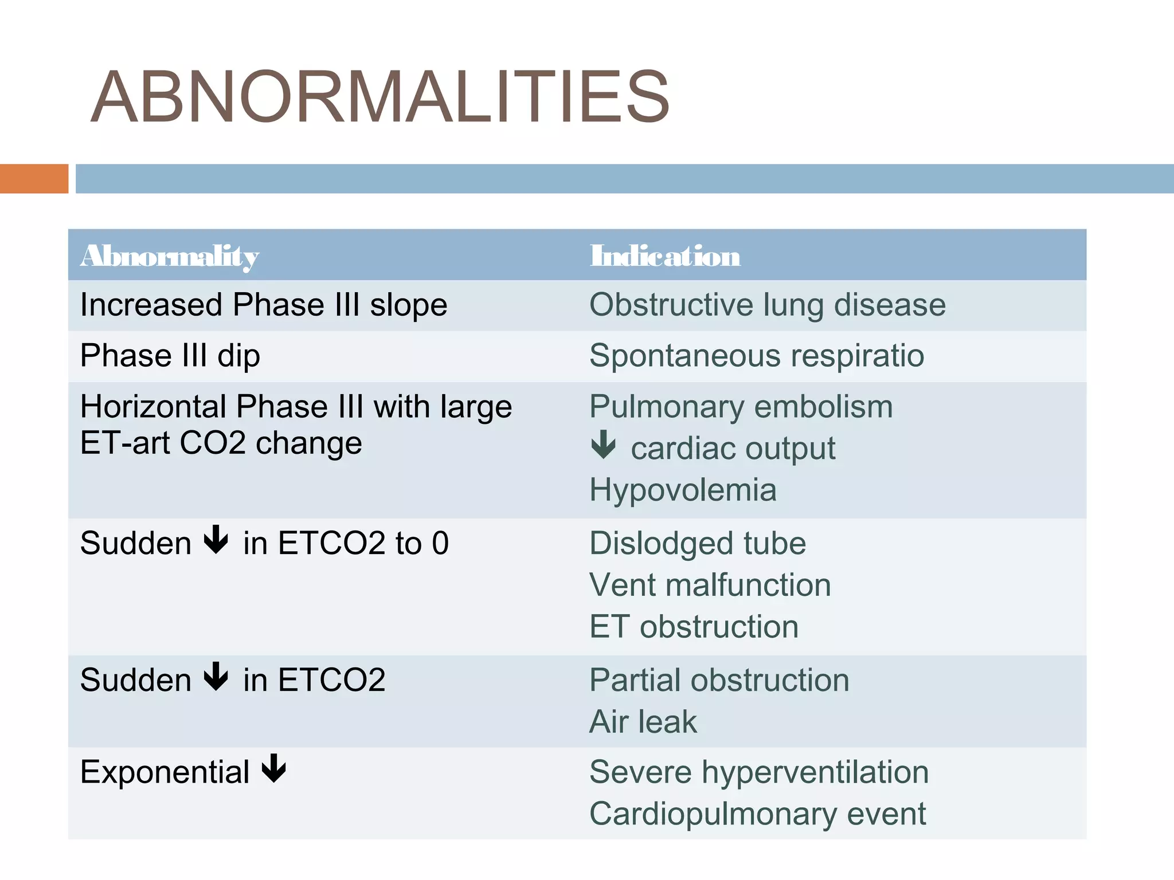Click the down arrow before "cardiac output"
Viewport: 1174px width, 880px height.
coord(603,445)
